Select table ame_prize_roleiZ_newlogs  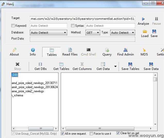click(x=28, y=91)
